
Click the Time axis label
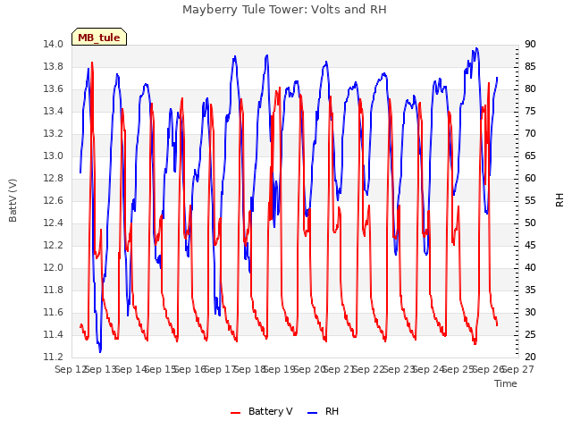pos(506,383)
